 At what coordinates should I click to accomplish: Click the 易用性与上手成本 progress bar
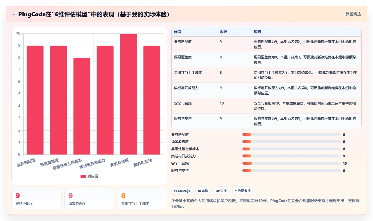click(x=291, y=149)
